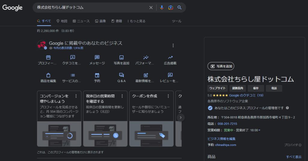The image size is (308, 161).
Task: Clear the search query with X icon
Action: point(151,8)
